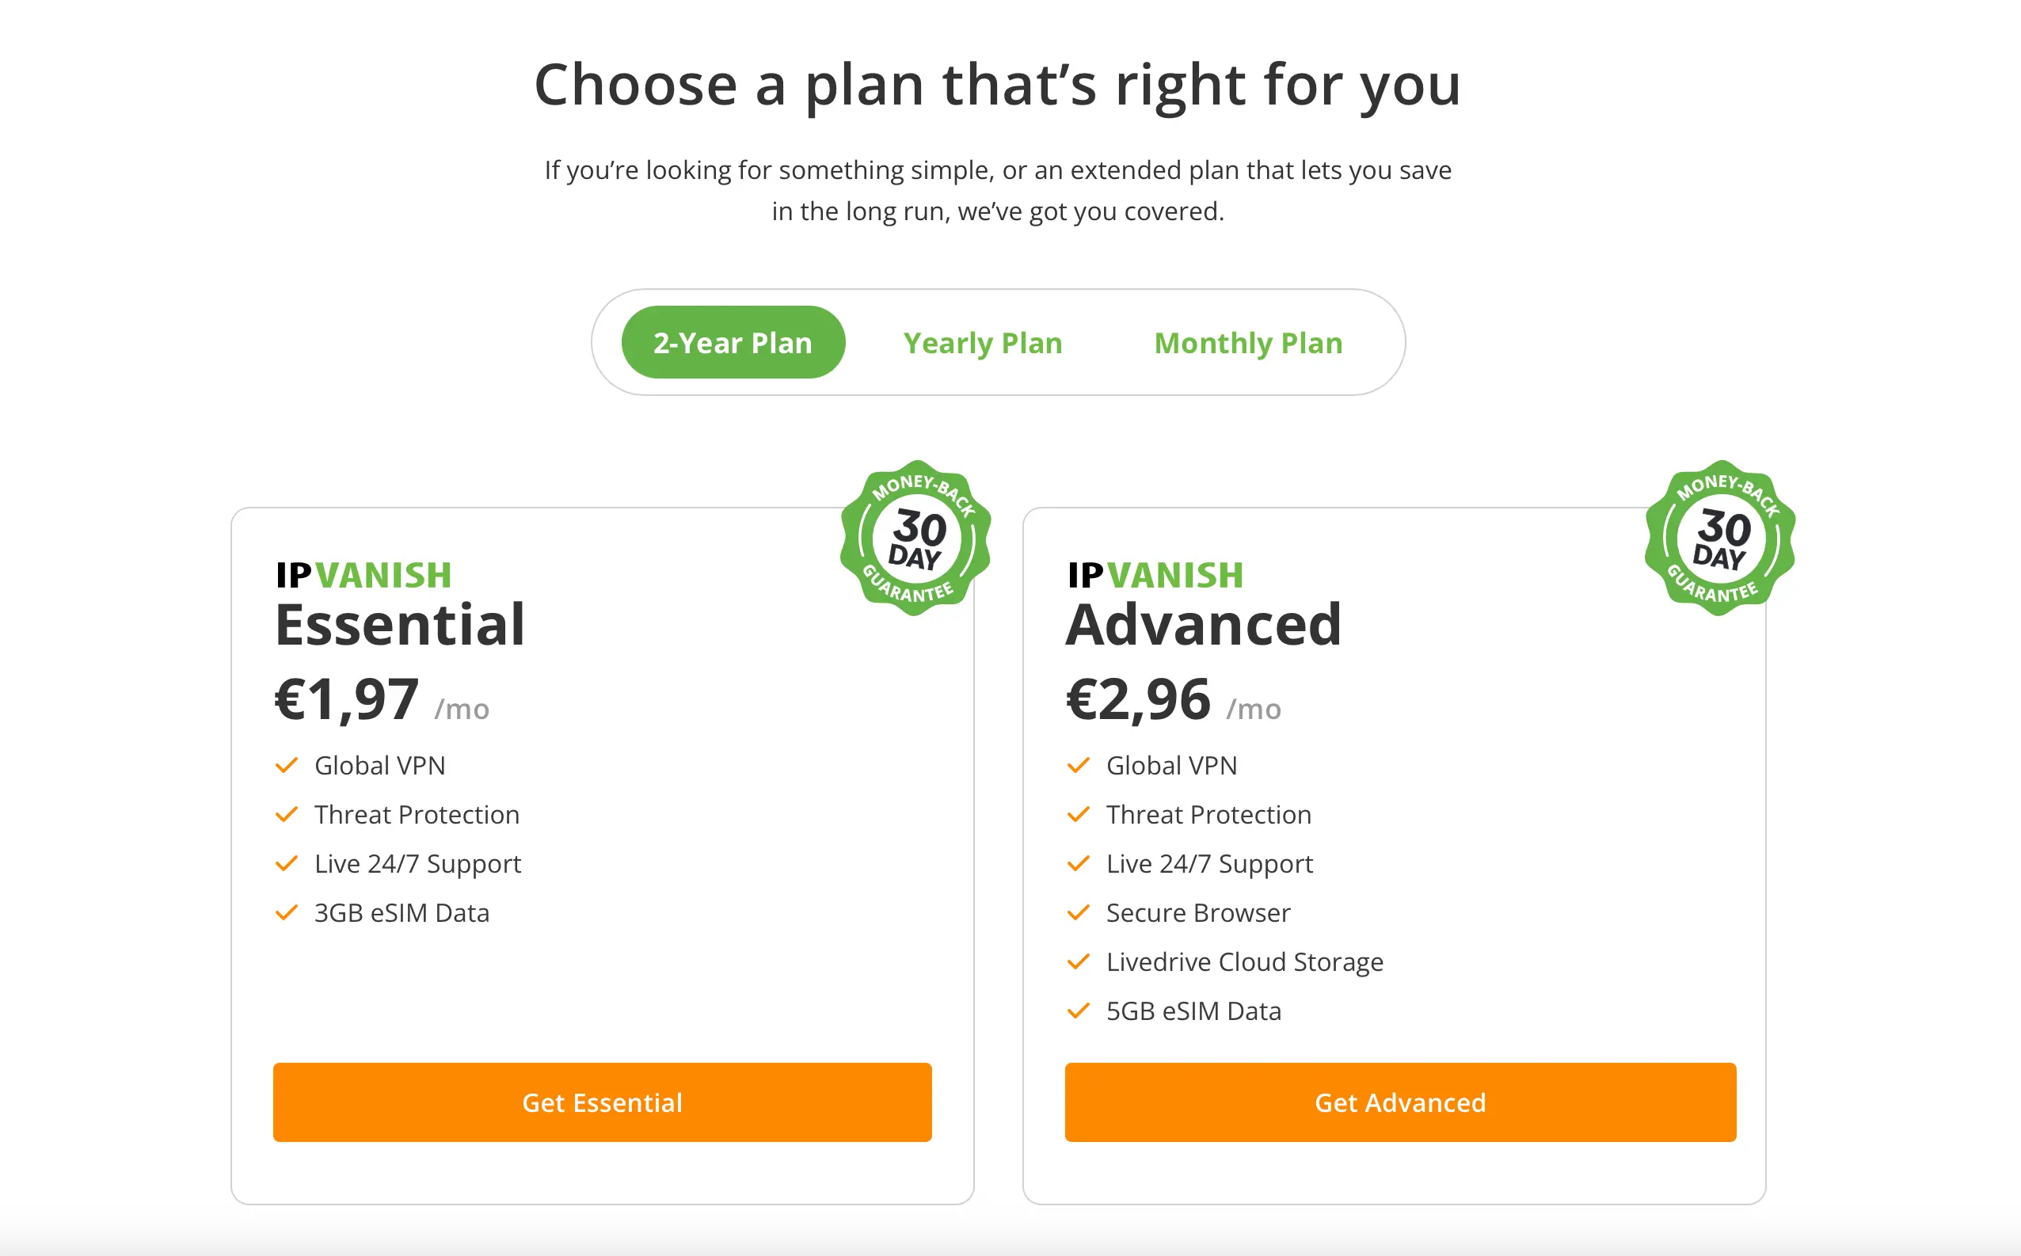Click the Essential plan price €1,97

[x=344, y=698]
